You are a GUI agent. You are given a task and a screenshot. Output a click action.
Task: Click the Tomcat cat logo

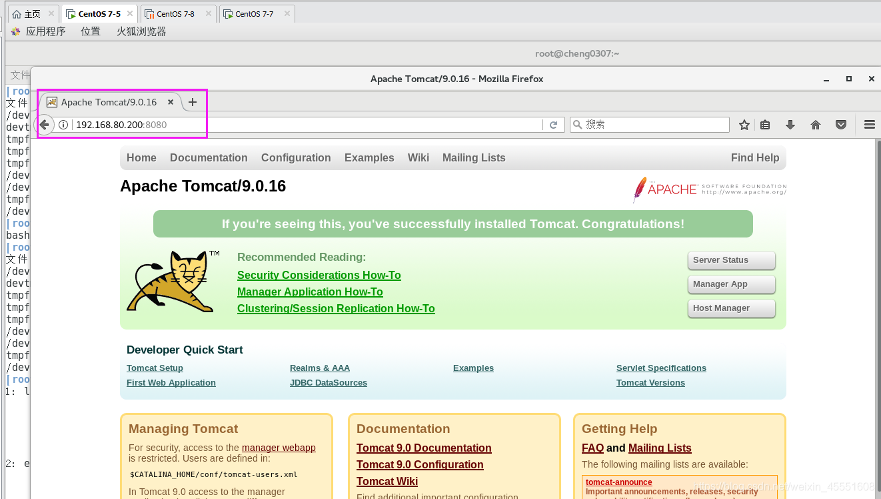pyautogui.click(x=173, y=282)
